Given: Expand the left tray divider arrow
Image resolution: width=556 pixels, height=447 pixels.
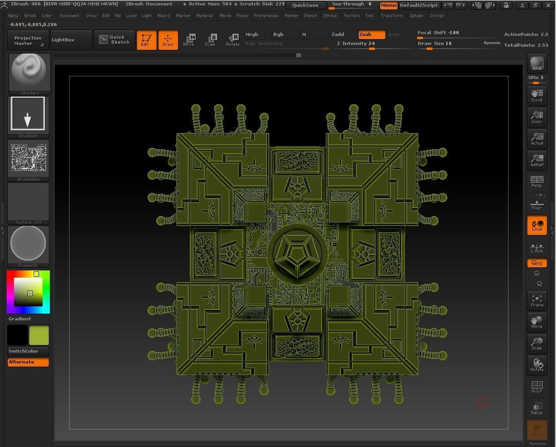Looking at the screenshot, I should tap(3, 230).
